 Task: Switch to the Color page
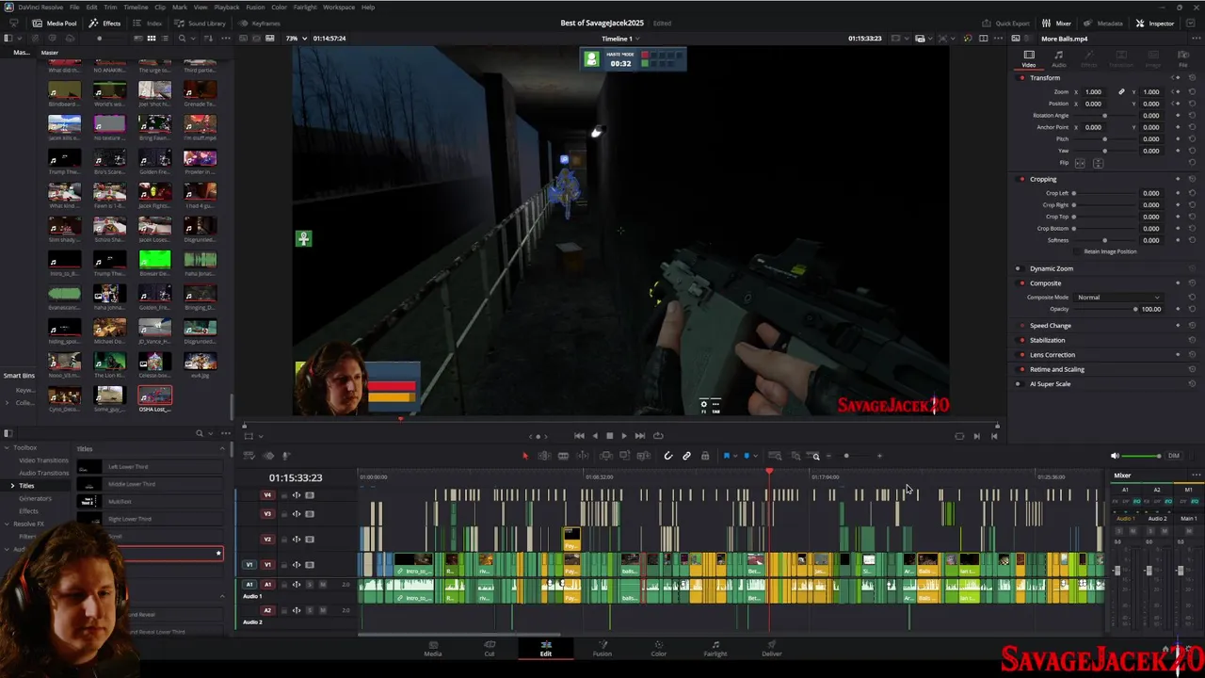coord(659,649)
